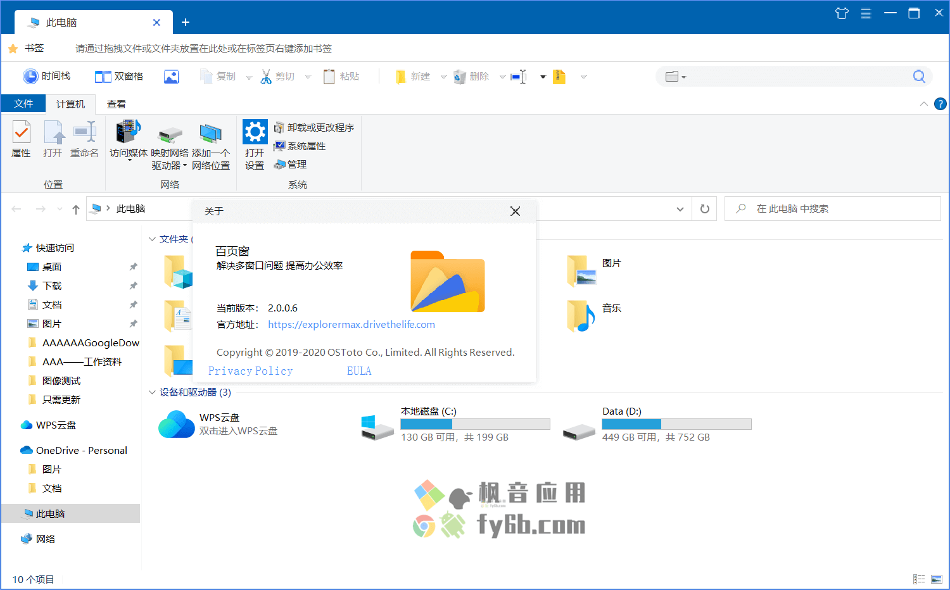Open the 文件 ribbon tab

[23, 104]
